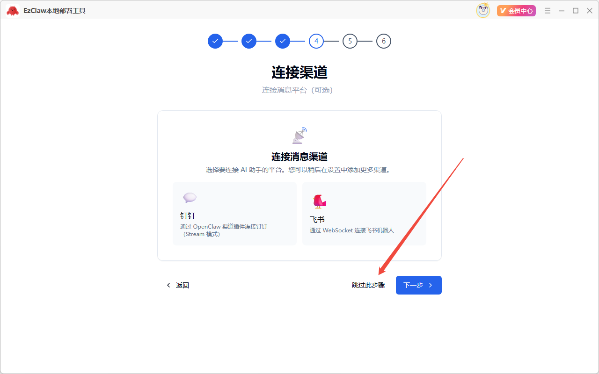Click the back chevron beside 返回
Viewport: 599px width, 374px height.
click(168, 285)
